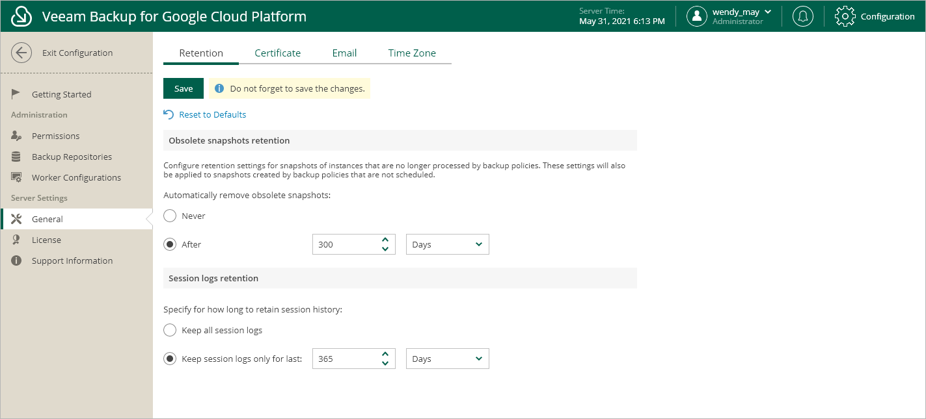Viewport: 926px width, 419px height.
Task: Click the General tools icon
Action: (x=16, y=219)
